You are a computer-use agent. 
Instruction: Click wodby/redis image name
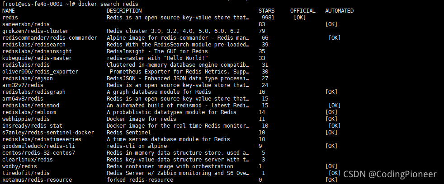(x=19, y=166)
